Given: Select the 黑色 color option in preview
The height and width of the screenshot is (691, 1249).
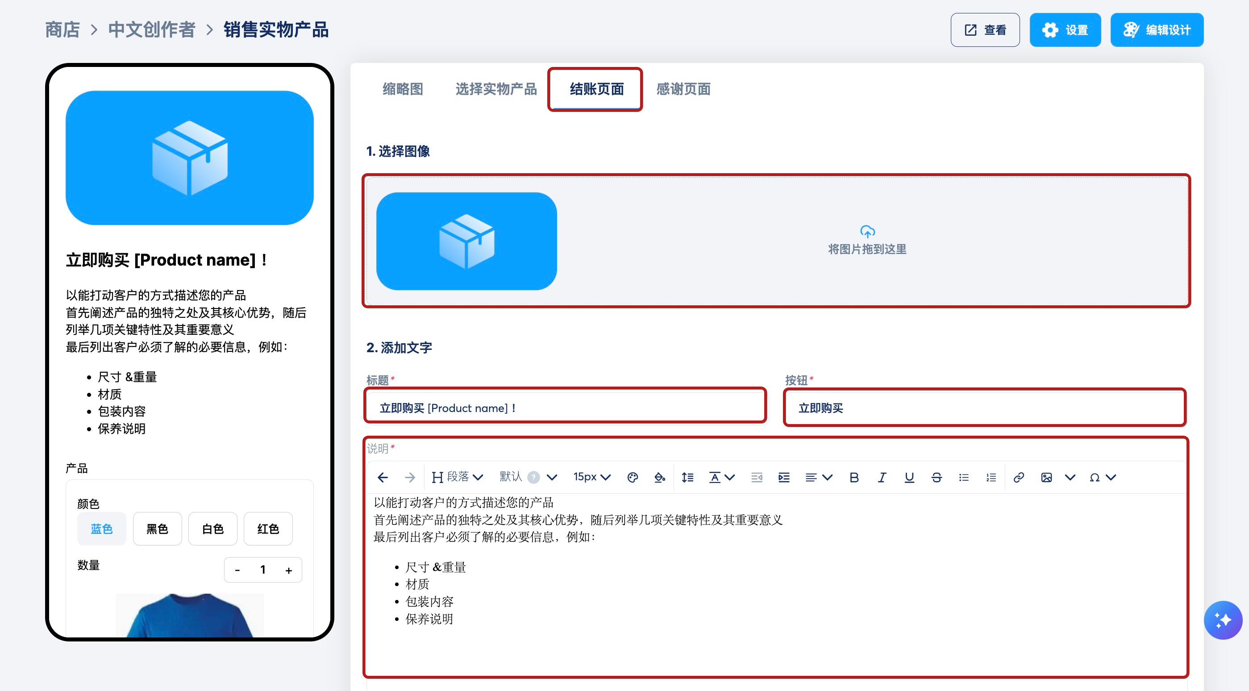Looking at the screenshot, I should pyautogui.click(x=157, y=529).
